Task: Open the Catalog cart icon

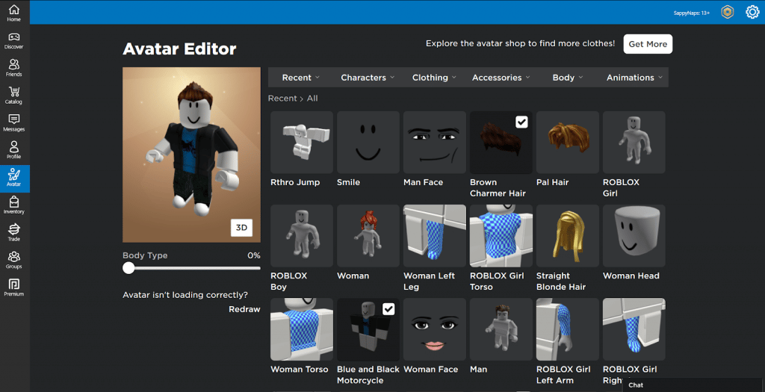Action: click(x=13, y=95)
